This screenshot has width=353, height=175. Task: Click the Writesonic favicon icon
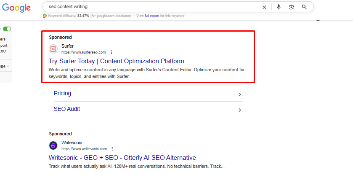[x=53, y=145]
